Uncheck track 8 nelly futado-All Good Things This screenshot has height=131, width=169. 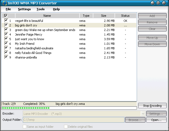point(6,53)
